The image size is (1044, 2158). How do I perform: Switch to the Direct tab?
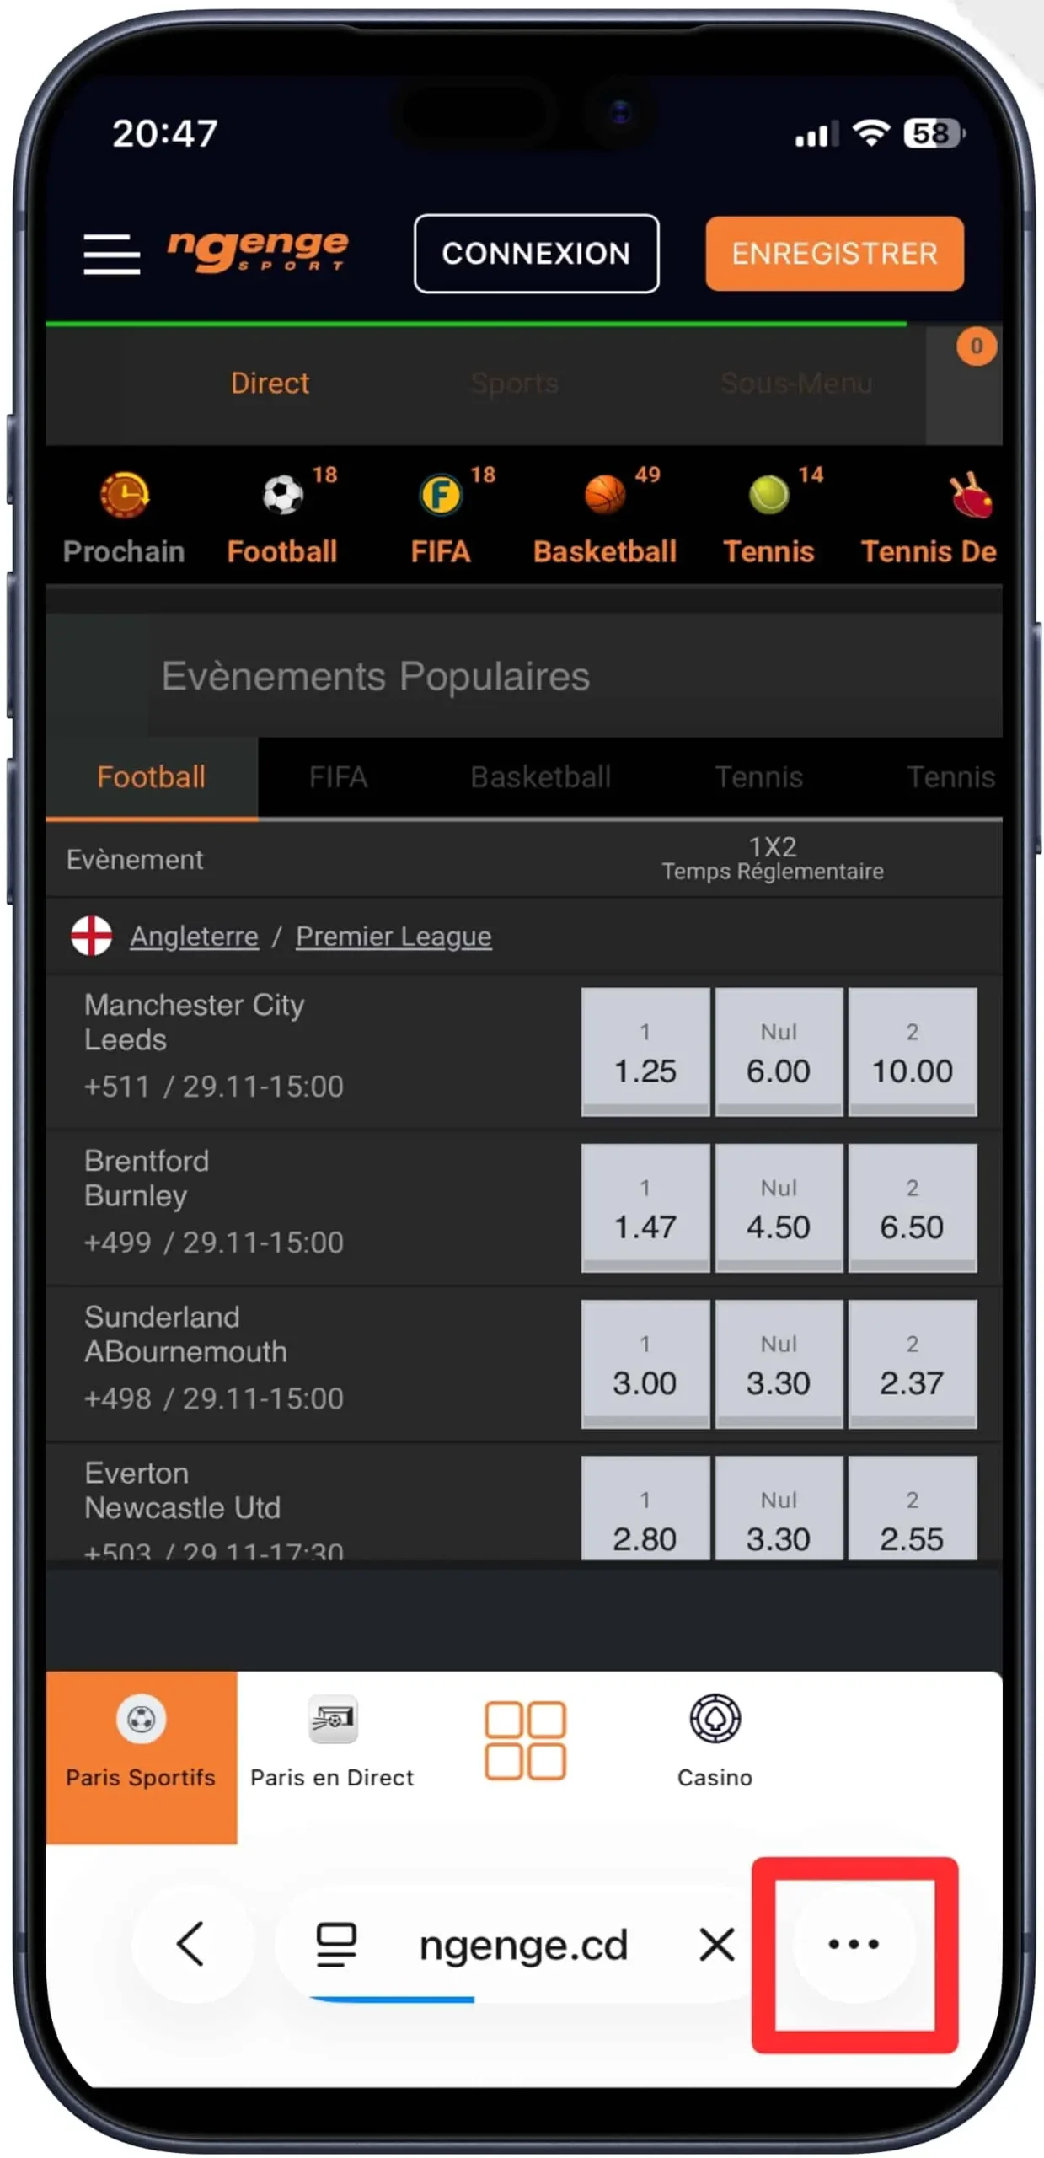click(270, 384)
